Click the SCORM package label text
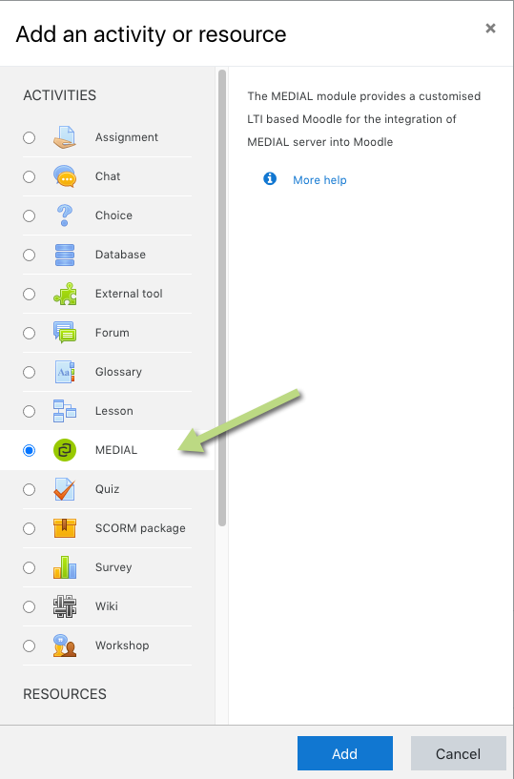Image resolution: width=514 pixels, height=779 pixels. (140, 528)
